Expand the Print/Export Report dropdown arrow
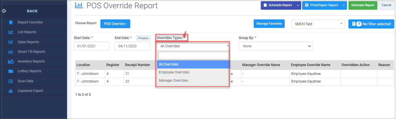The image size is (396, 119). point(344,5)
